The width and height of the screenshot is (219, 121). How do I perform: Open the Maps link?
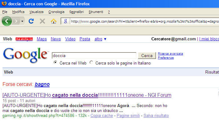click(x=41, y=39)
